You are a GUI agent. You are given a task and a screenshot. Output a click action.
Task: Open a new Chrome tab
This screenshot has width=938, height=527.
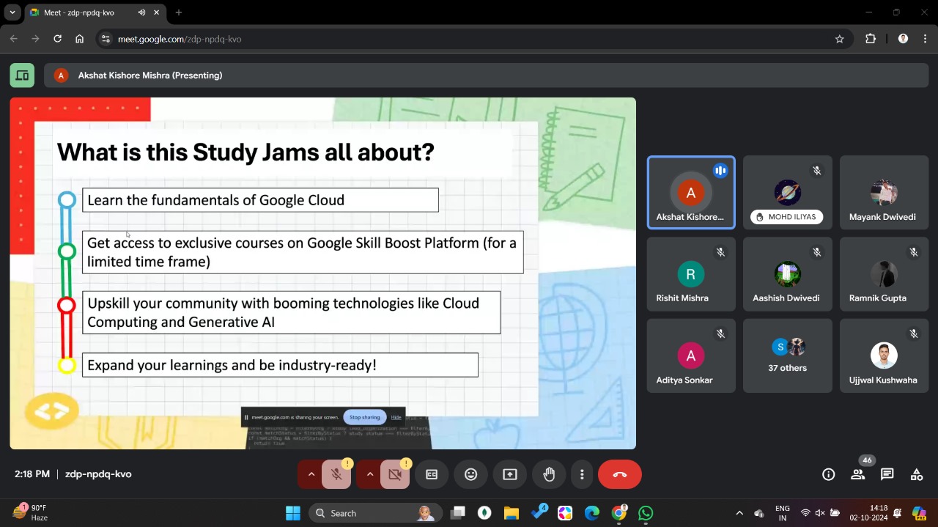[x=178, y=12]
